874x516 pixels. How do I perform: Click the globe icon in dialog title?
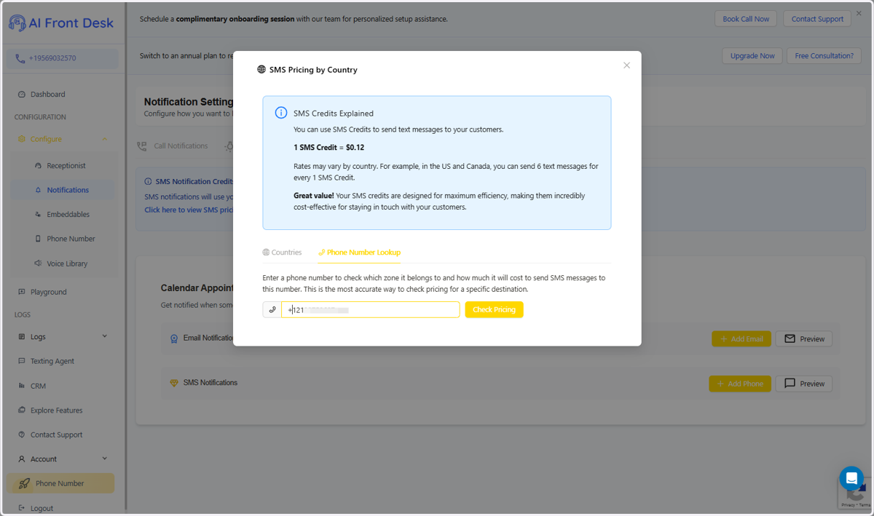[262, 70]
